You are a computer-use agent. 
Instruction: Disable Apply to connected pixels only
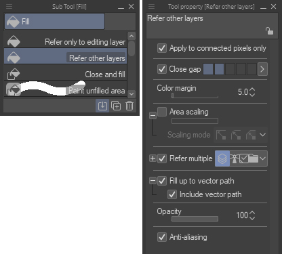pos(162,48)
